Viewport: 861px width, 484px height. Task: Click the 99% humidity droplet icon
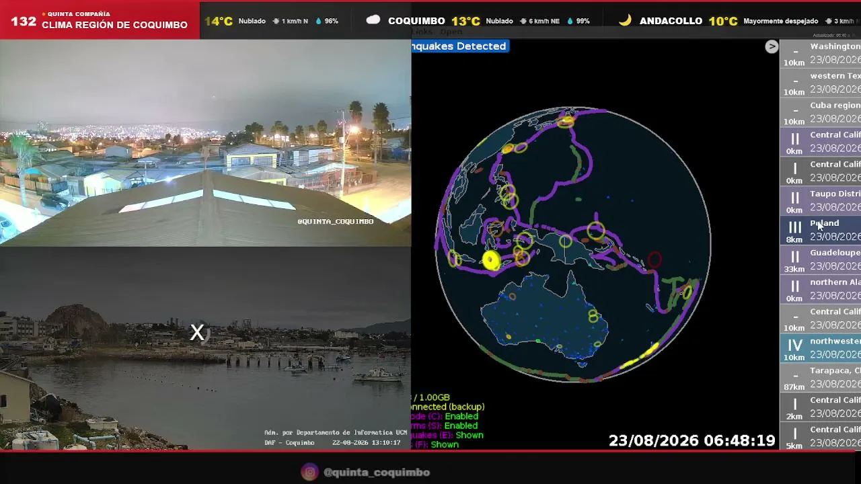(x=570, y=21)
